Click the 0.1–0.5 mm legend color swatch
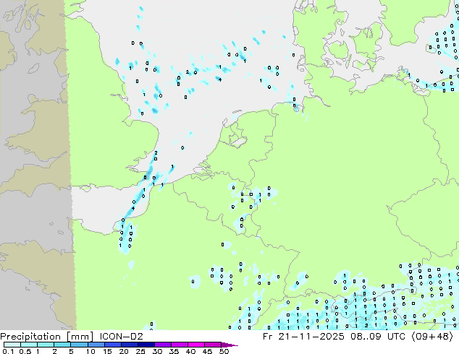The image size is (459, 354). [x=12, y=345]
